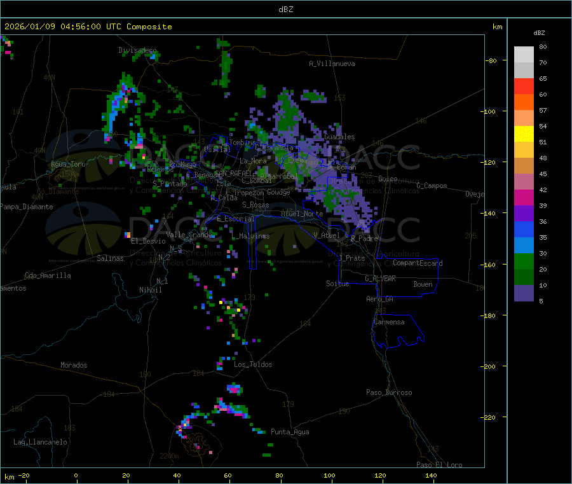Click the 'dBZ' heading above the color legend
Image resolution: width=572 pixels, height=484 pixels.
click(539, 33)
